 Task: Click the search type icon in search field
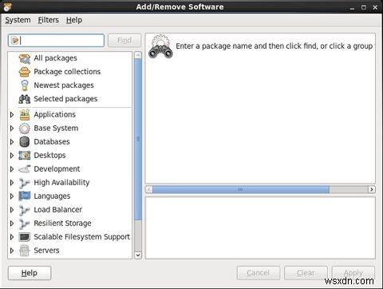click(15, 41)
